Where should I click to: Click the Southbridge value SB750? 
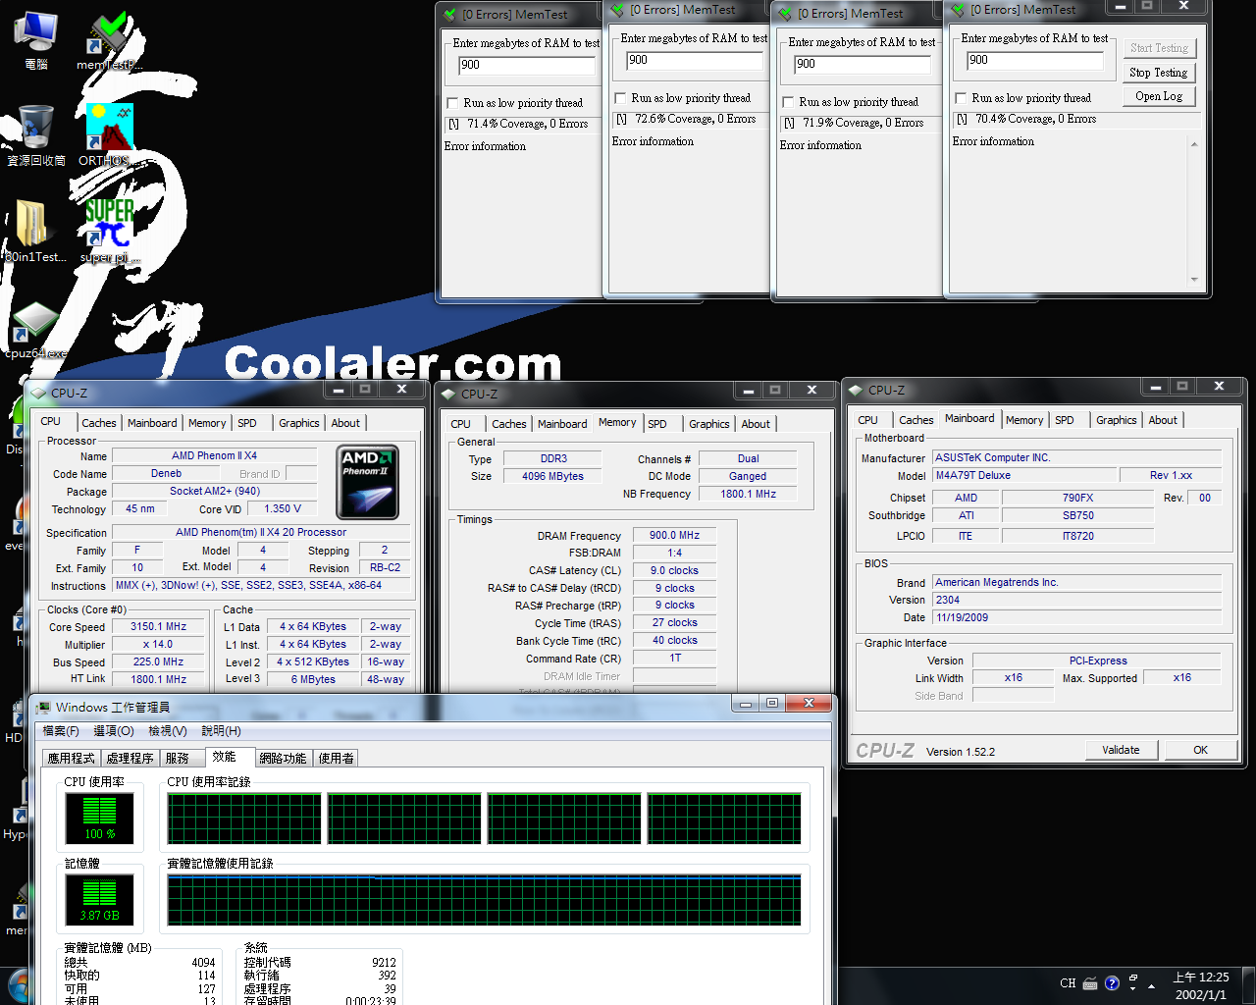point(1078,516)
